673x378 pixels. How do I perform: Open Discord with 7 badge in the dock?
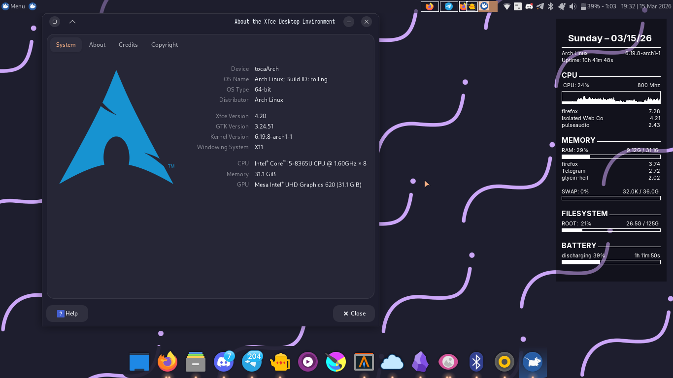(x=224, y=362)
